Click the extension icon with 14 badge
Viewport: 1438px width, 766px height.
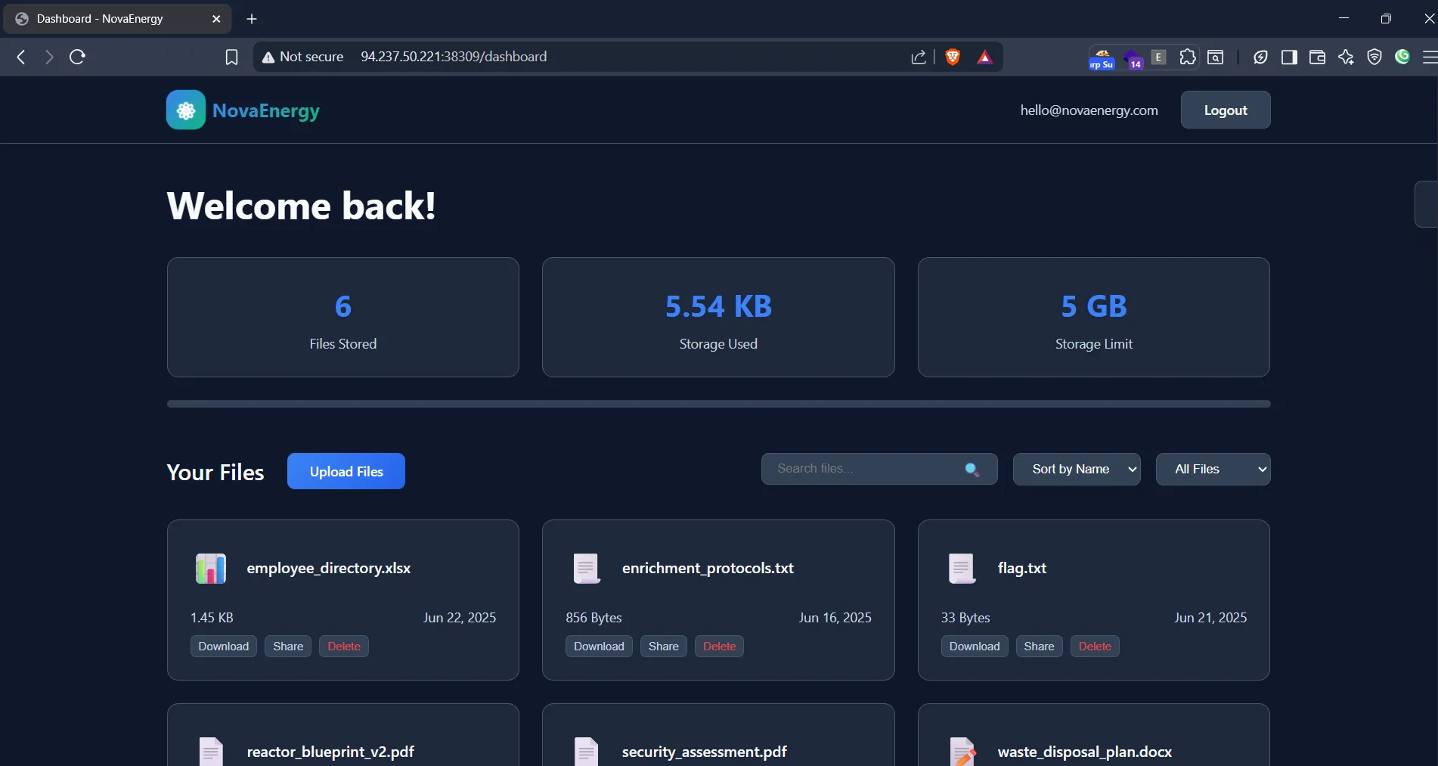[1133, 59]
